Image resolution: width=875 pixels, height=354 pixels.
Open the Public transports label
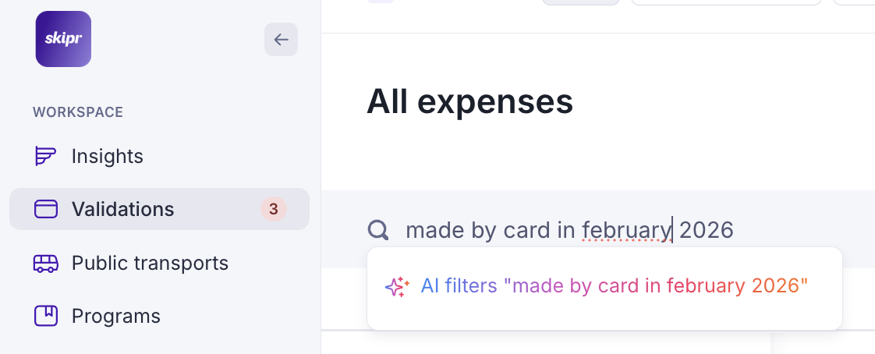point(150,263)
